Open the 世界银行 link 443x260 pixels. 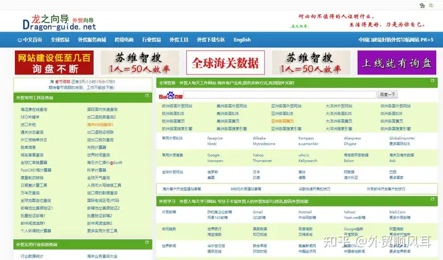point(215,229)
